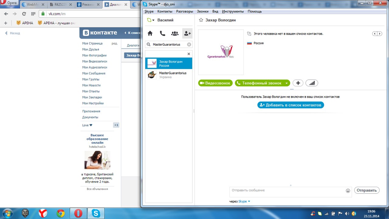
Task: Open Мои Друзья in VK sidebar
Action: pyautogui.click(x=91, y=49)
